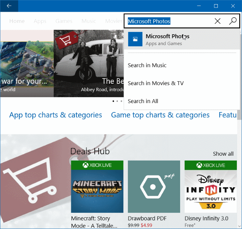Click the Deals Hub heading

[90, 151]
